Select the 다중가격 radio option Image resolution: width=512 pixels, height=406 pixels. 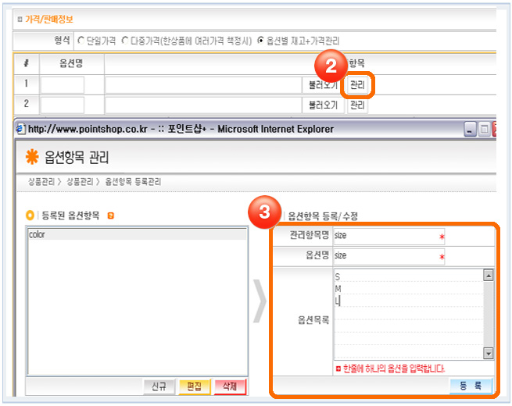pos(125,40)
